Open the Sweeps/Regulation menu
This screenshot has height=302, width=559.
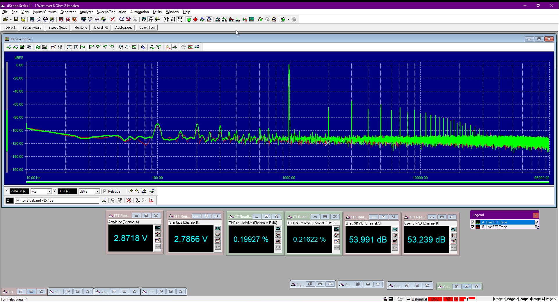point(111,12)
